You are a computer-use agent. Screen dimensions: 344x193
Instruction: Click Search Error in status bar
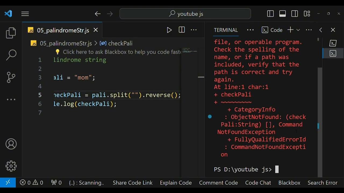pyautogui.click(x=322, y=183)
